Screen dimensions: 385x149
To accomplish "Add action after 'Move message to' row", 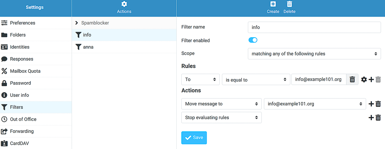I will 371,104.
